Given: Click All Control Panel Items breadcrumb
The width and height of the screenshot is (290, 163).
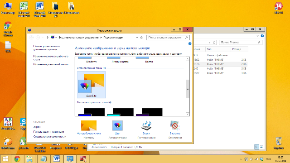Looking at the screenshot, I should [78, 38].
